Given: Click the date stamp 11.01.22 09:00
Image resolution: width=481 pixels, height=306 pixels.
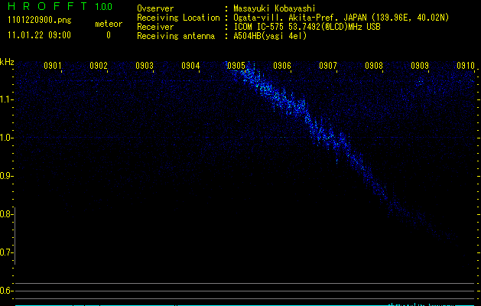Looking at the screenshot, I should 39,35.
